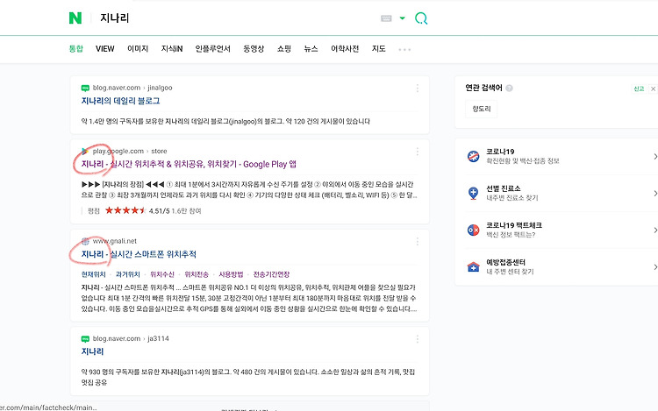Open more options for the gnali.net result
The height and width of the screenshot is (411, 658).
point(417,241)
